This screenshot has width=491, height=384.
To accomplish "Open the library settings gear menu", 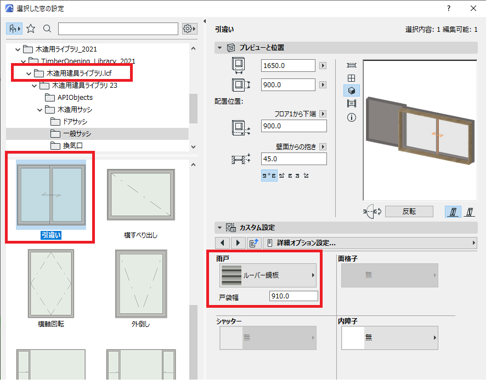I will tap(189, 29).
